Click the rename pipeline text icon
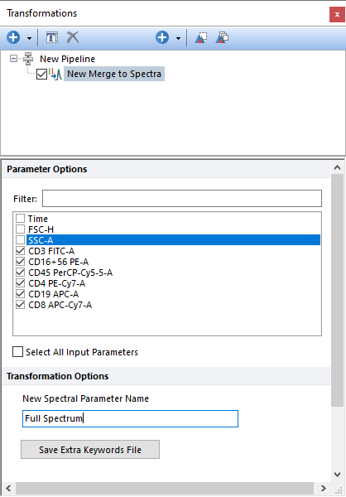 pyautogui.click(x=52, y=37)
